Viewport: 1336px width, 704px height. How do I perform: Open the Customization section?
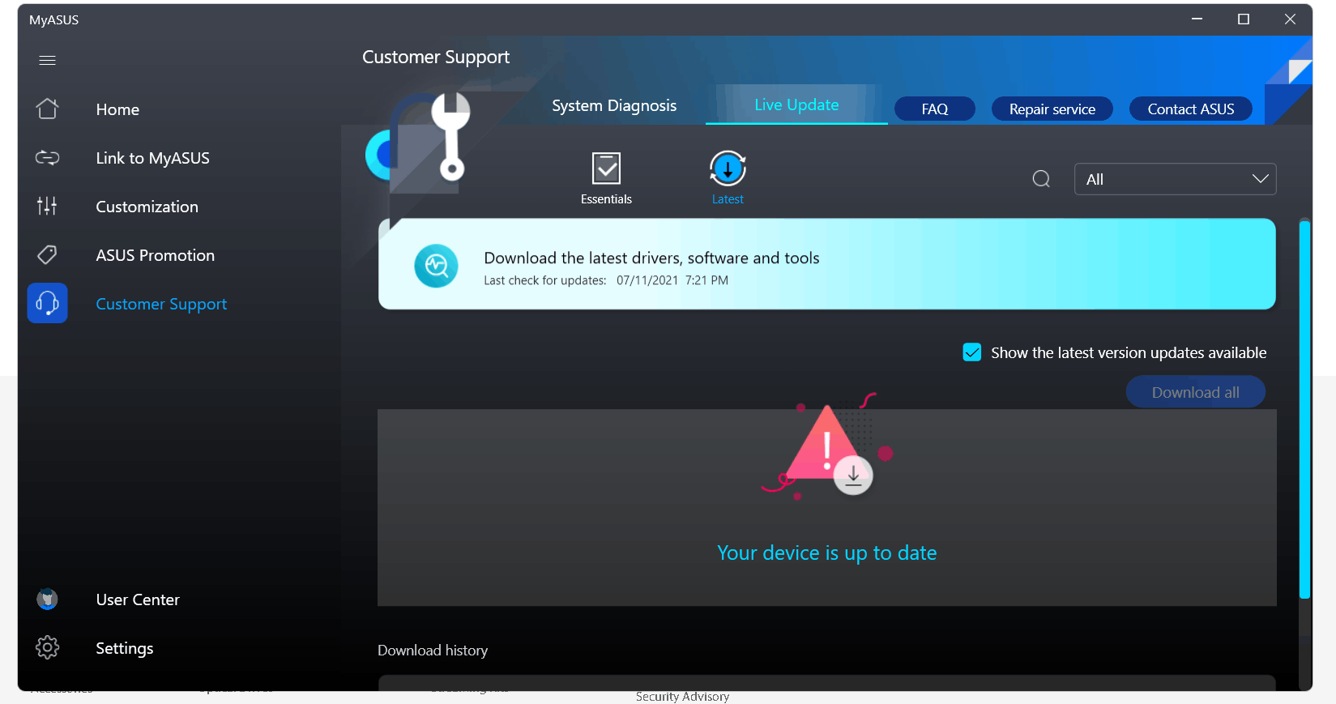pyautogui.click(x=147, y=207)
